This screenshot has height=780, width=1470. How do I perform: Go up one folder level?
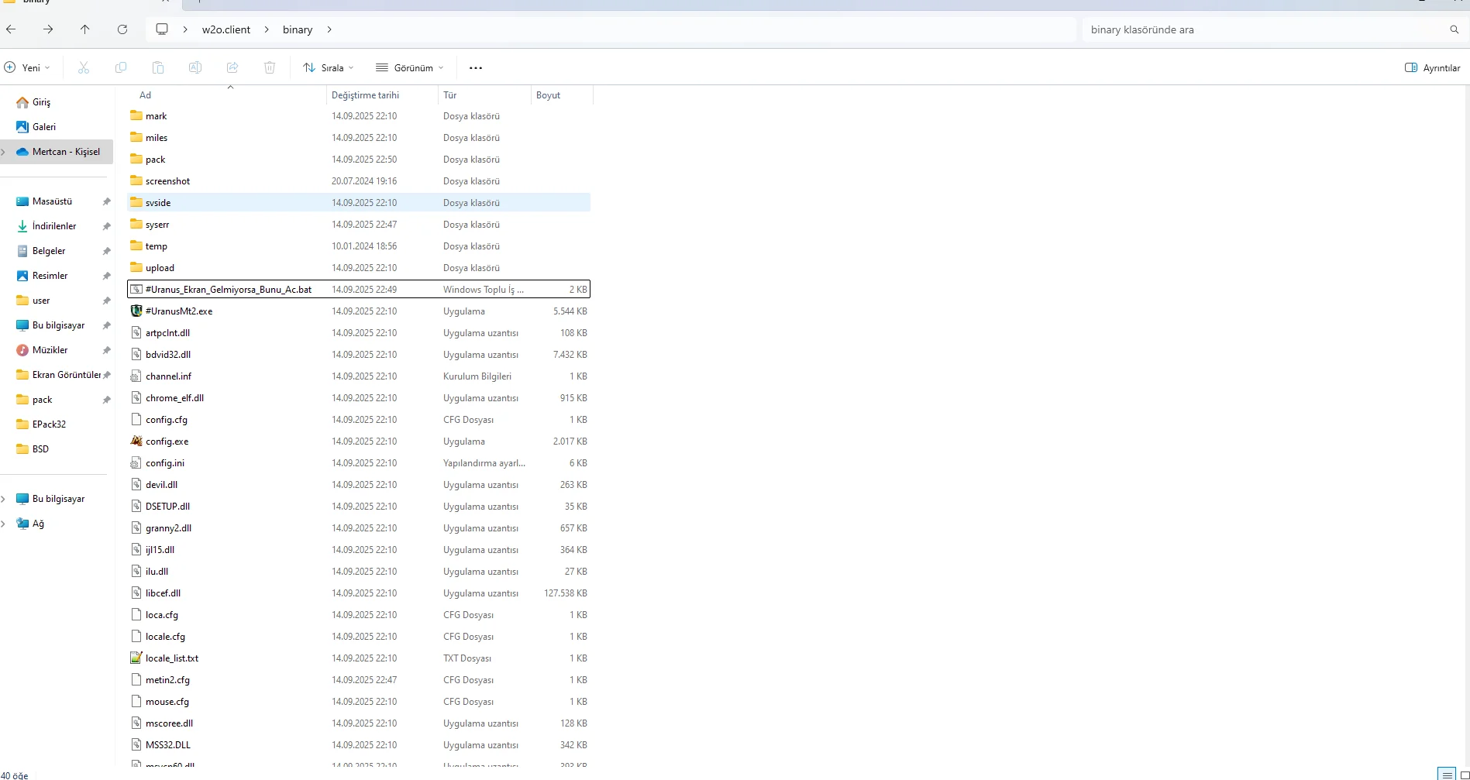click(x=85, y=29)
